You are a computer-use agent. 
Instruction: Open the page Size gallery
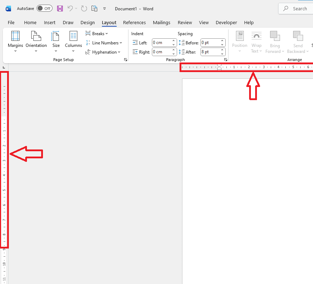click(56, 41)
